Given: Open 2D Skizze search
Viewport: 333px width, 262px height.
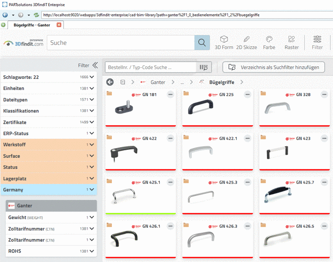Looking at the screenshot, I should coord(246,43).
